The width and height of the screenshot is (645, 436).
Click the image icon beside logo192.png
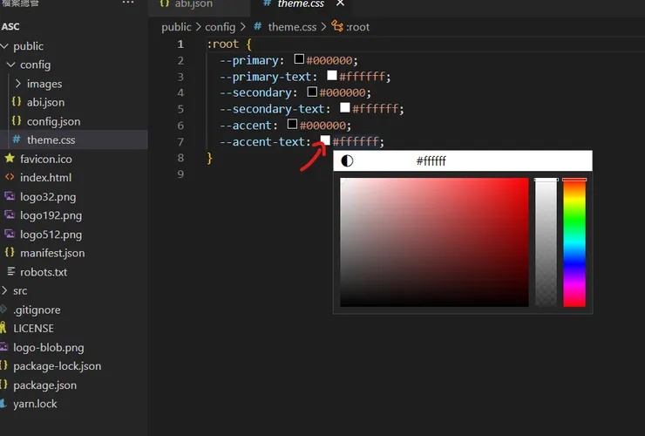pos(10,215)
